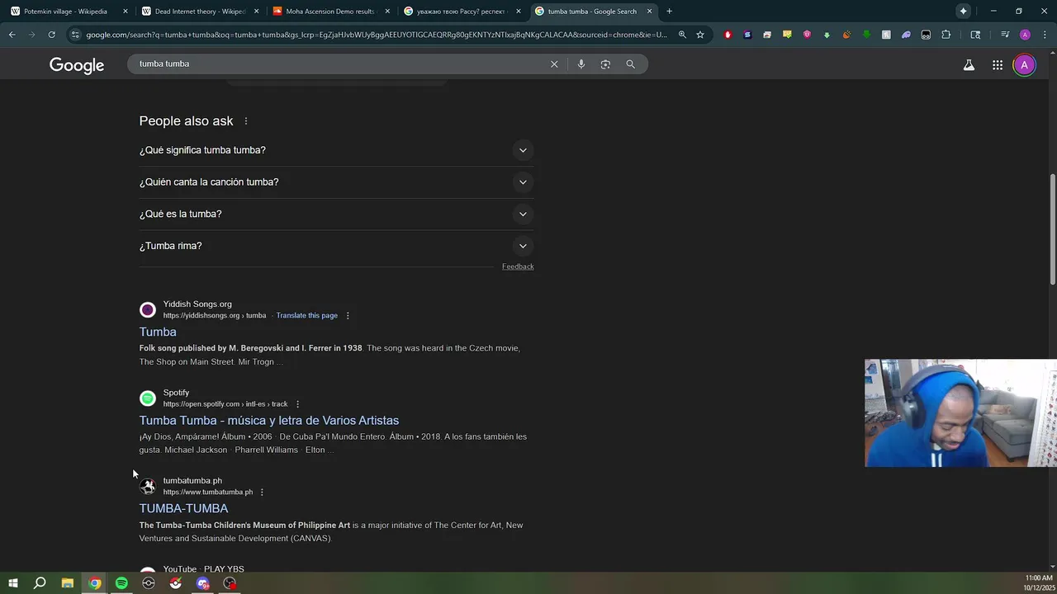
Task: Open the Tumba Yiddish Songs result
Action: point(158,332)
